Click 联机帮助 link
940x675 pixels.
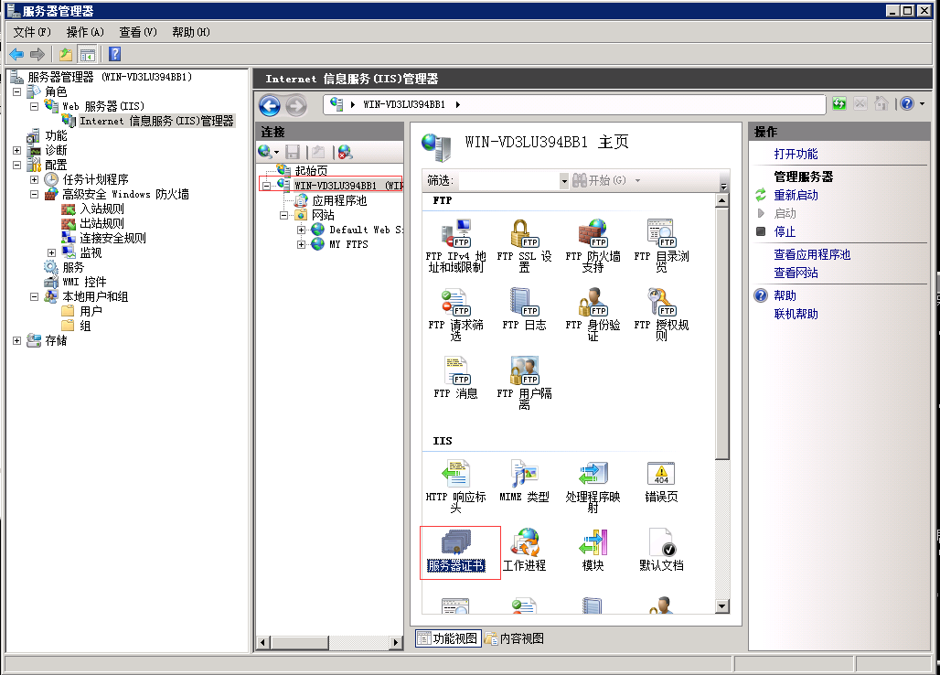pos(796,314)
